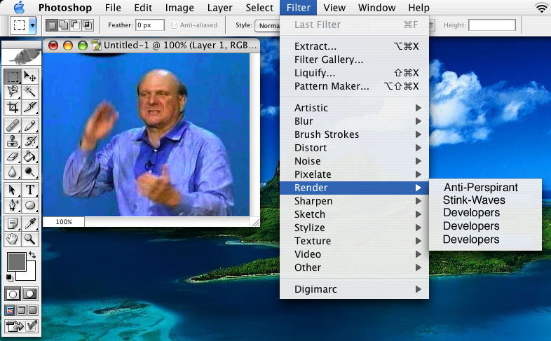Choose New selection mode in options bar
This screenshot has height=341, width=551.
(x=53, y=25)
